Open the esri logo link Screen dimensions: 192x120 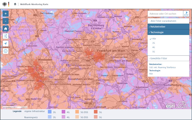click(x=170, y=105)
